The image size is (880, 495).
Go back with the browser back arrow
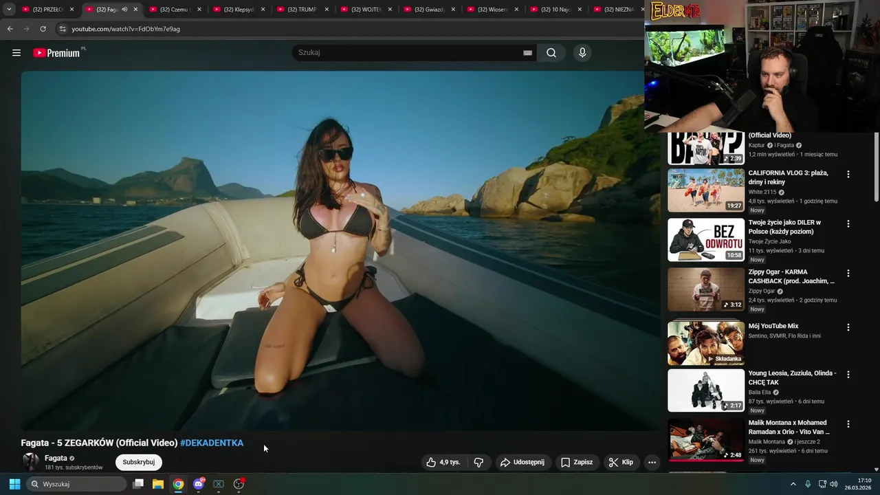click(10, 29)
